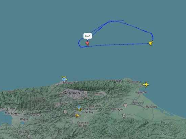Screen dimensions: 186x139
Task: Click the route 9 shield near Caucagua
Action: point(124,116)
